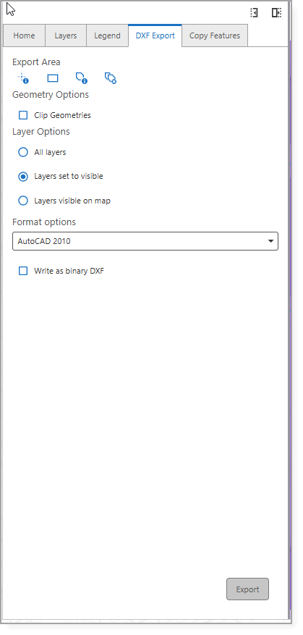Select the rectangle export area tool

[x=53, y=78]
